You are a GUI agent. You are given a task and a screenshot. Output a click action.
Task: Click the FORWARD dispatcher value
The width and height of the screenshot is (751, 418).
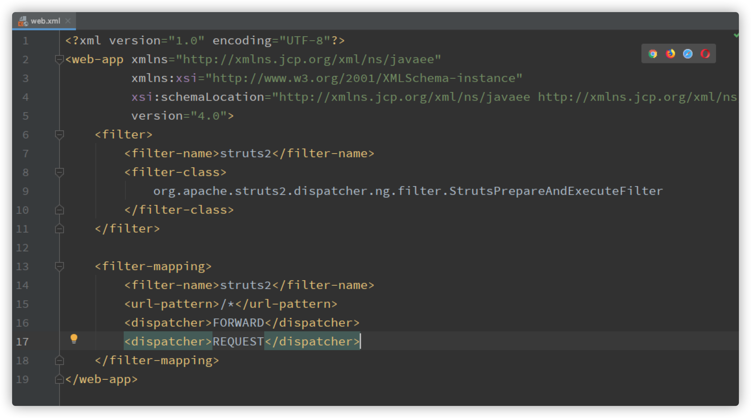click(x=238, y=323)
